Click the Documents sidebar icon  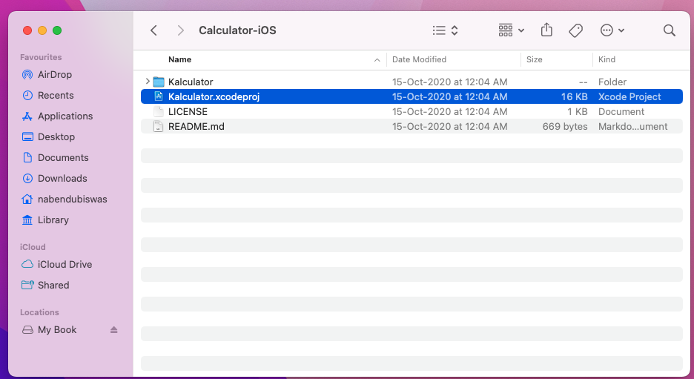[27, 158]
